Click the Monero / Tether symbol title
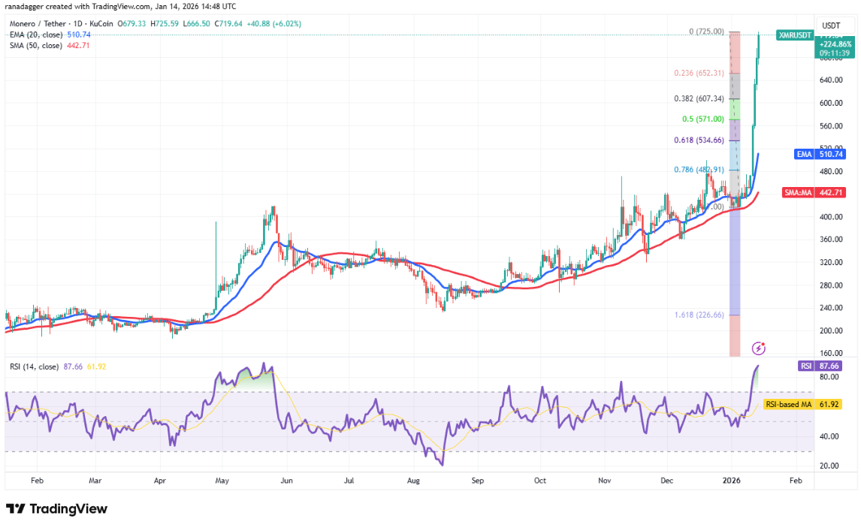The height and width of the screenshot is (525, 861). coord(39,23)
